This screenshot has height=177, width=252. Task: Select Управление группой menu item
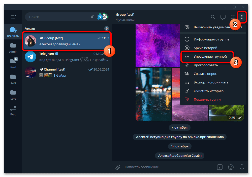(213, 56)
